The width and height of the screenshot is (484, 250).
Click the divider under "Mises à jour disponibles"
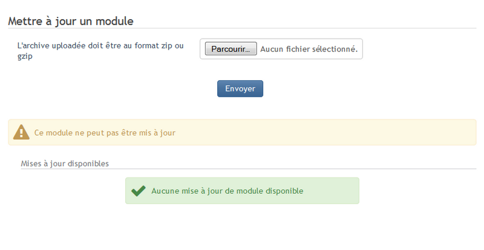242,168
